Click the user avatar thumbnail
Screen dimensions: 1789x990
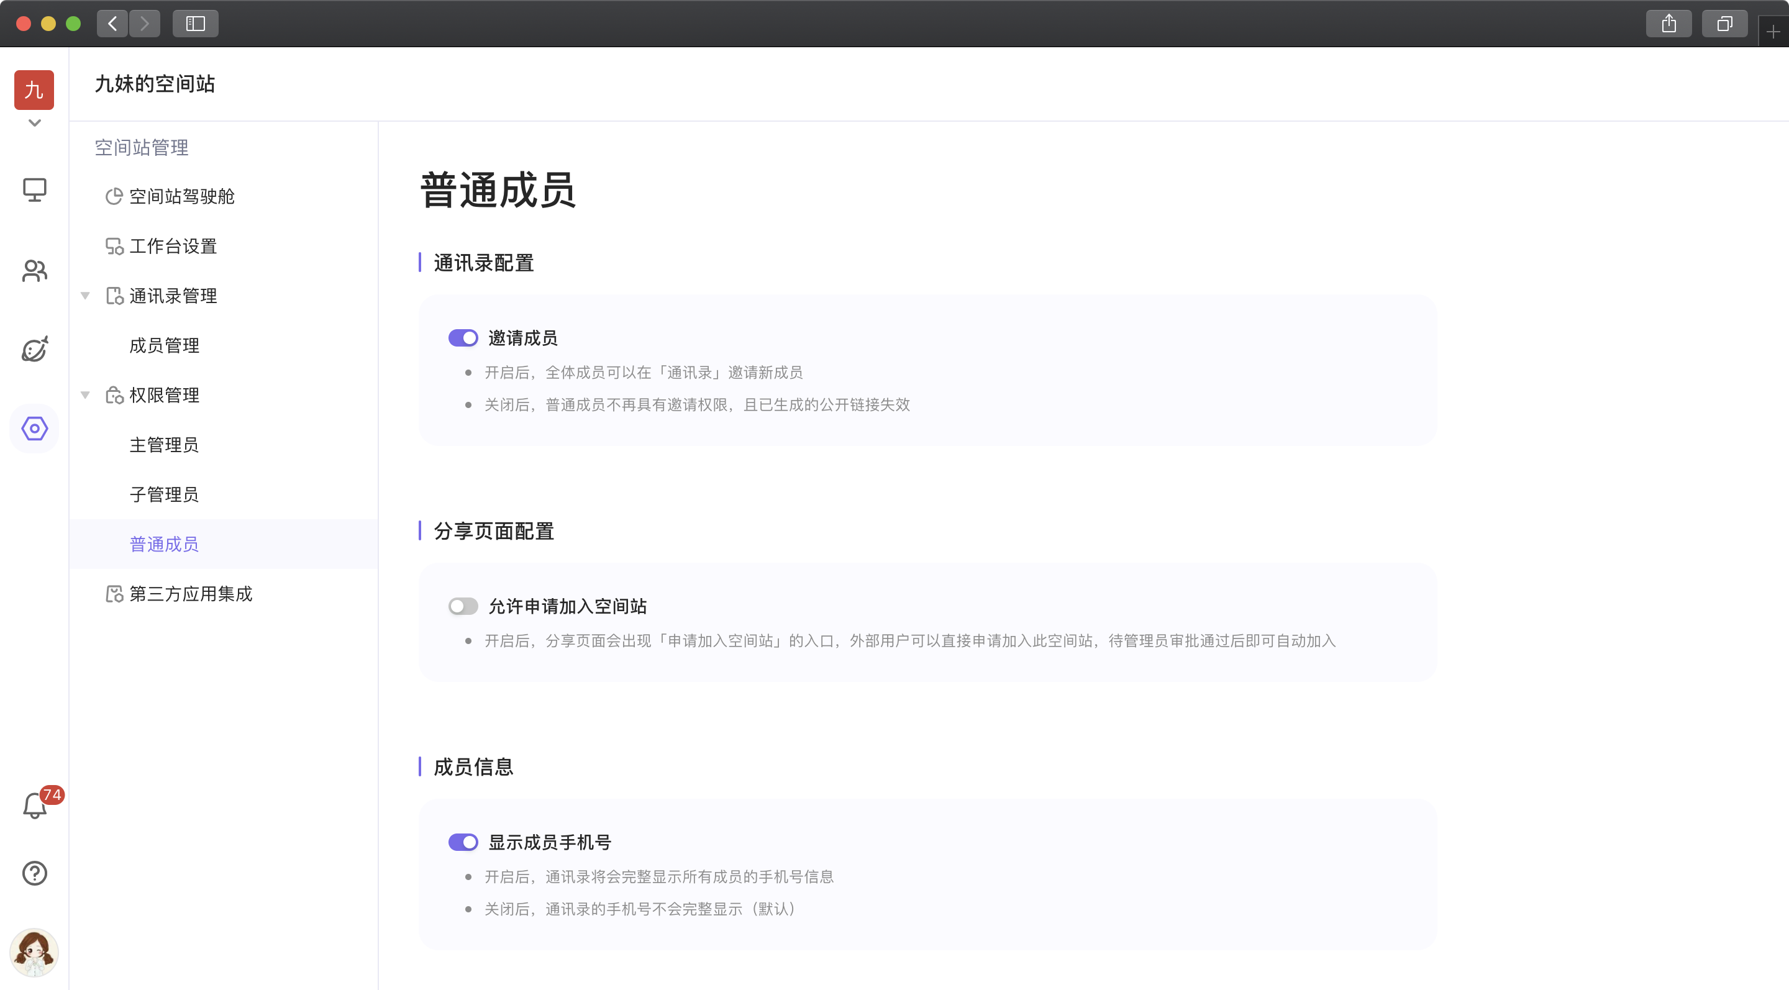pyautogui.click(x=34, y=952)
